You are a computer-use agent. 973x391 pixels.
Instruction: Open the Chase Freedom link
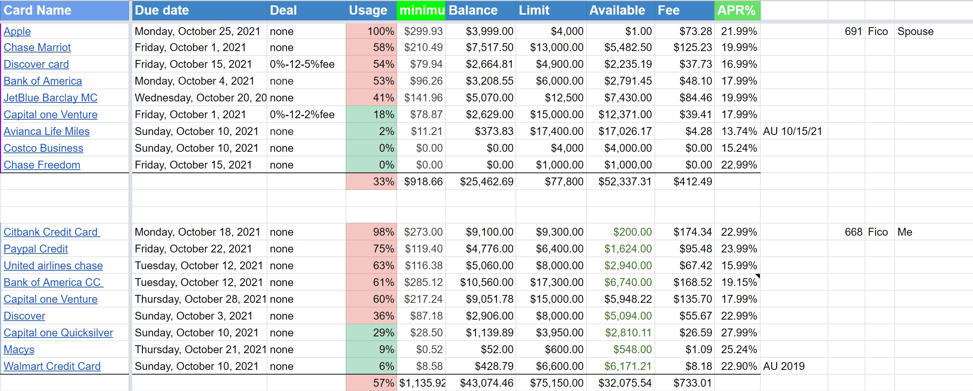[42, 165]
